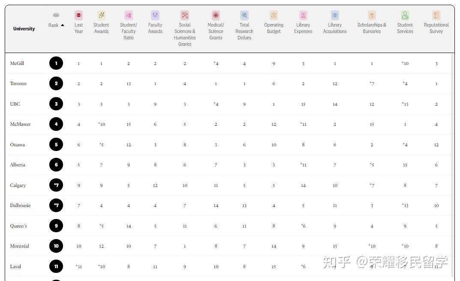This screenshot has height=281, width=460.
Task: Toggle the Rank sort arrow
Action: click(x=63, y=25)
